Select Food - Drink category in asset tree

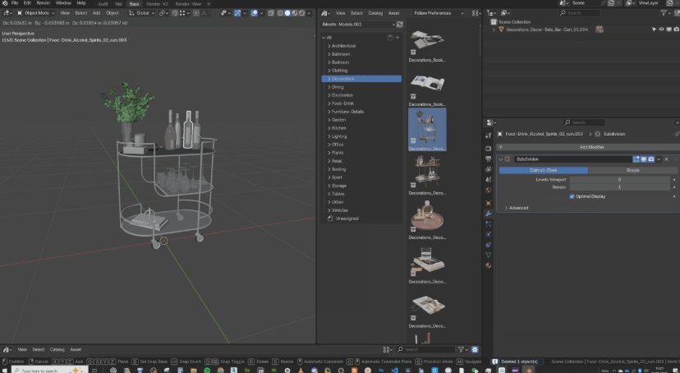point(342,104)
